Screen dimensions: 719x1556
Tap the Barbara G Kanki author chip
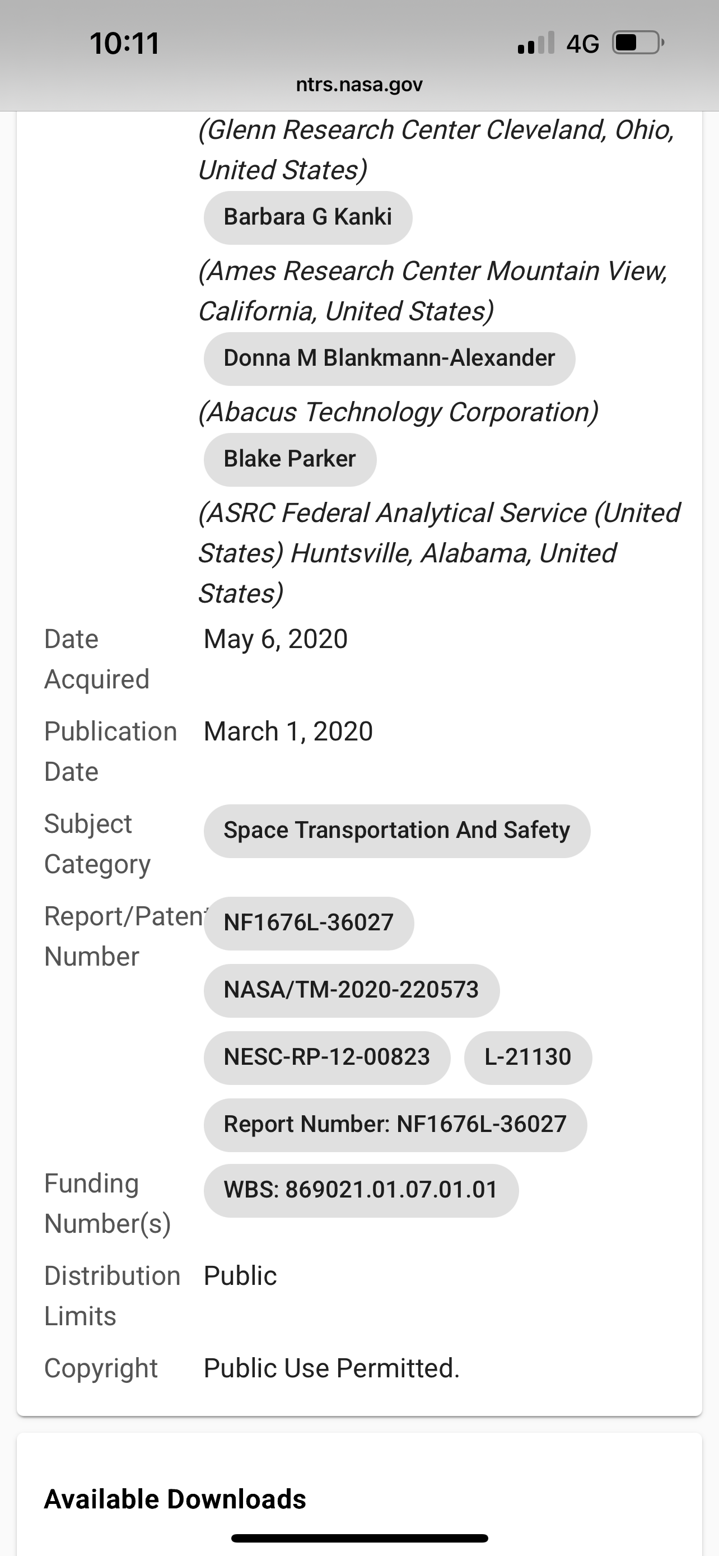pos(308,217)
